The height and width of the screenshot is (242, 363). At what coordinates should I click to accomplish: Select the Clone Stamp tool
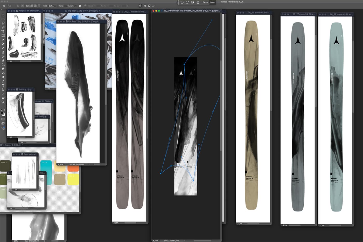coord(3,52)
